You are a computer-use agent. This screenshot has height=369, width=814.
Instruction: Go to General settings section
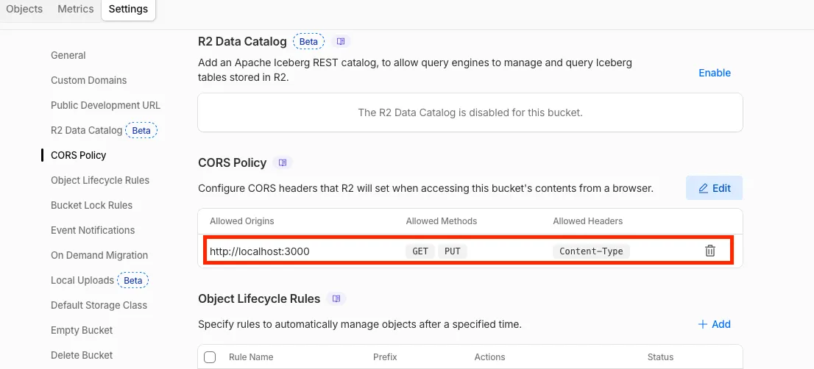click(x=68, y=55)
